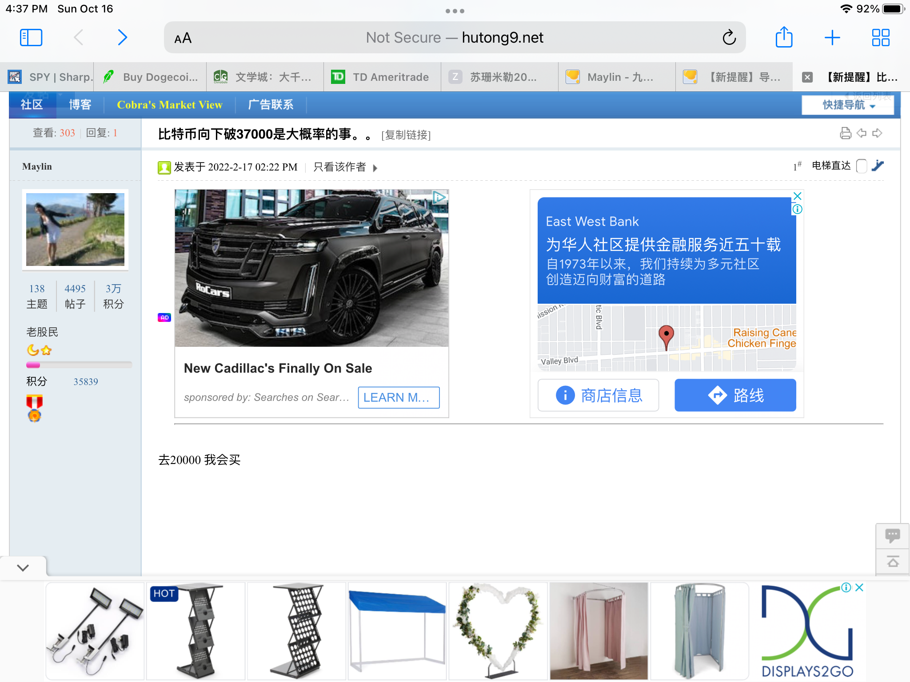Tap the Safari sidebar toggle icon

[x=31, y=37]
